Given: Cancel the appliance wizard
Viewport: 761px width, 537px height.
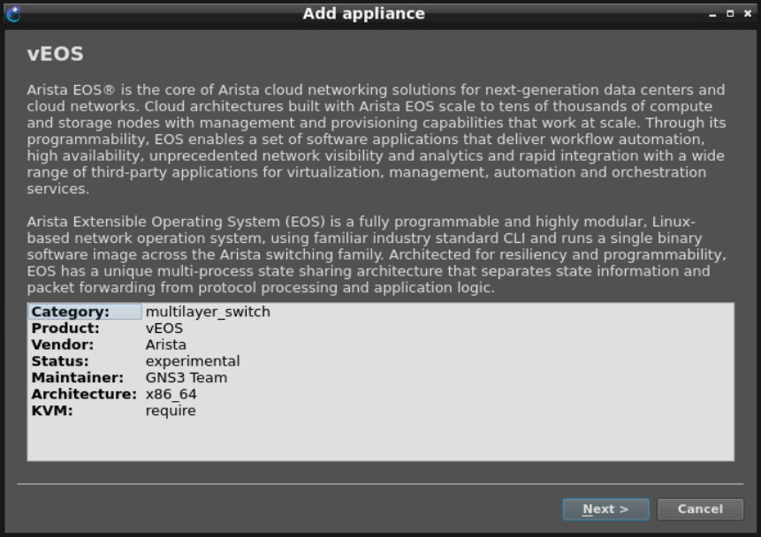Looking at the screenshot, I should [x=700, y=509].
